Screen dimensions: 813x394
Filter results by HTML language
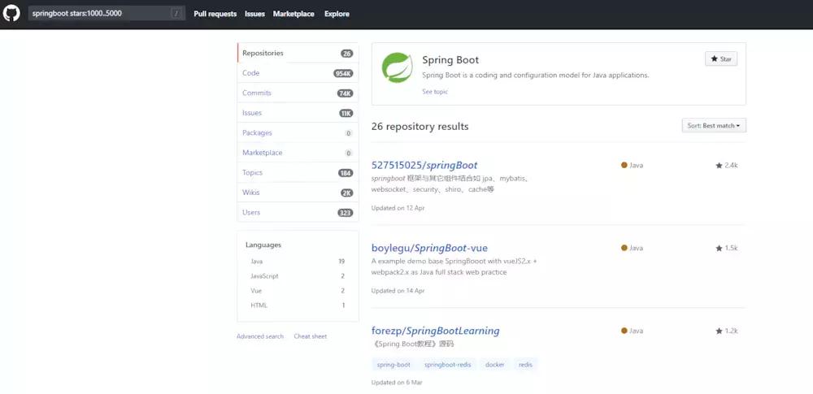click(x=298, y=305)
